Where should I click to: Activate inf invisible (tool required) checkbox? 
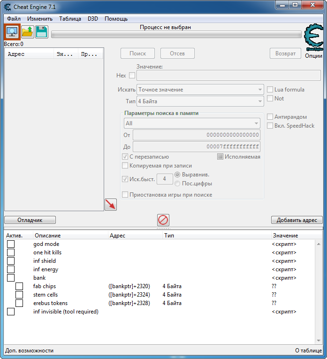(11, 312)
